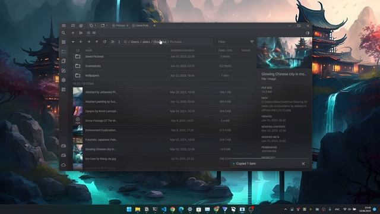Select Abstract by Johannes file thumbnail
The height and width of the screenshot is (214, 380).
click(x=78, y=92)
